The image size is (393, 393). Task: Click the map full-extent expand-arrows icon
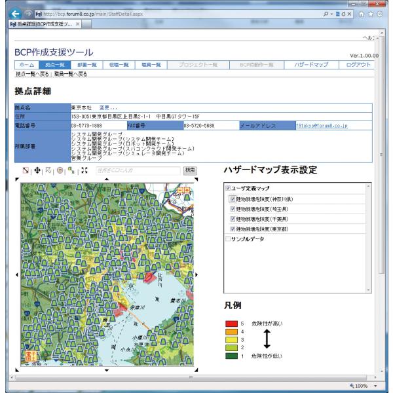point(83,170)
